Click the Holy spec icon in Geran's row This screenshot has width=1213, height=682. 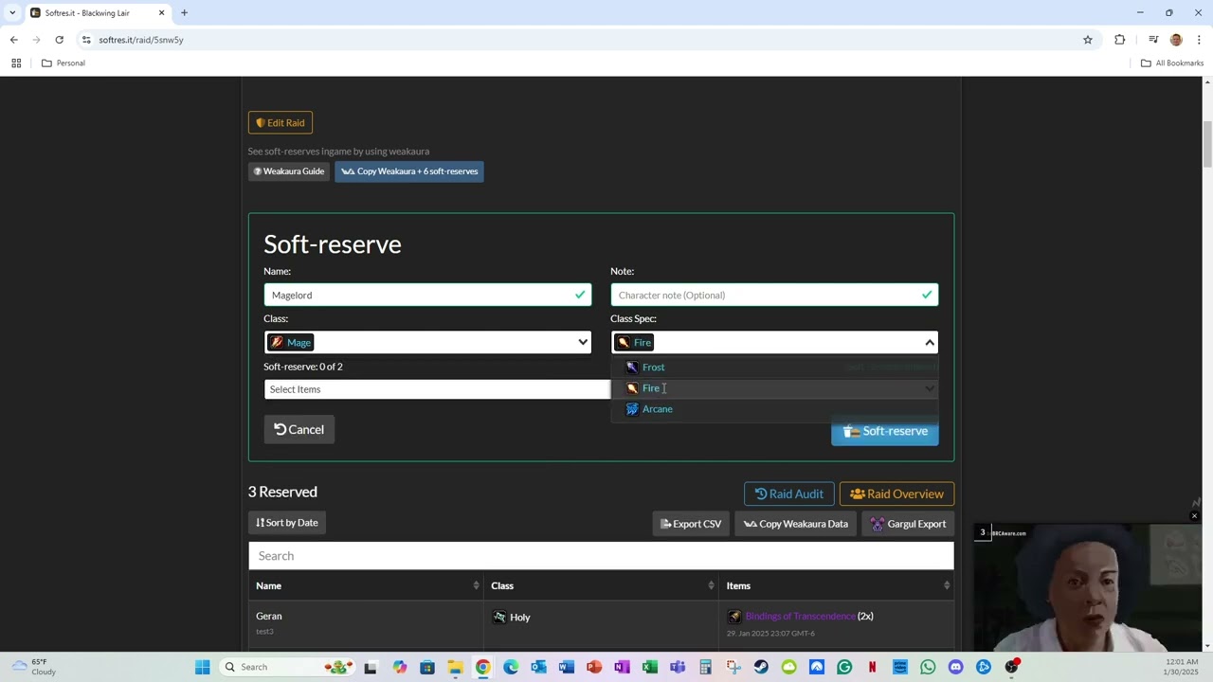499,617
